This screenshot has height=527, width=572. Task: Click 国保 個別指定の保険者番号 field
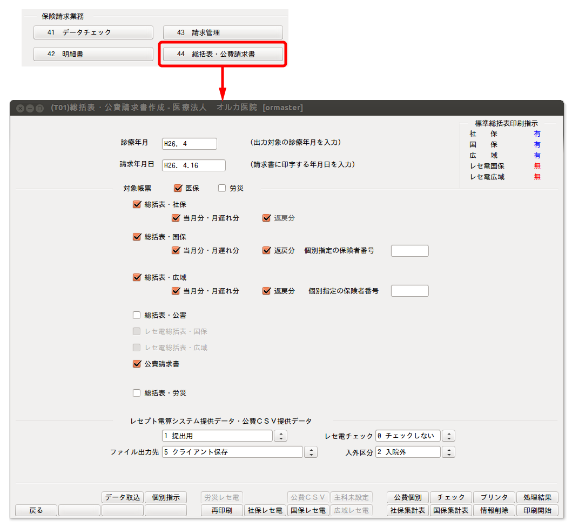pos(409,251)
